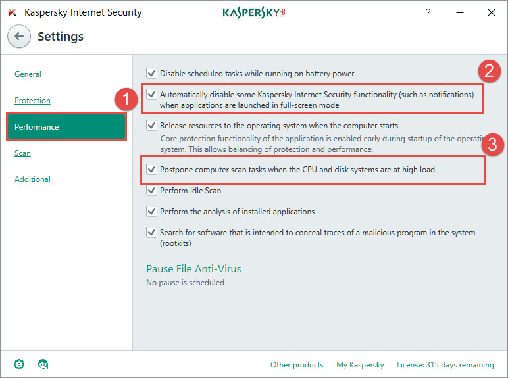Go back using the arrow button
This screenshot has height=378, width=508.
pyautogui.click(x=19, y=36)
